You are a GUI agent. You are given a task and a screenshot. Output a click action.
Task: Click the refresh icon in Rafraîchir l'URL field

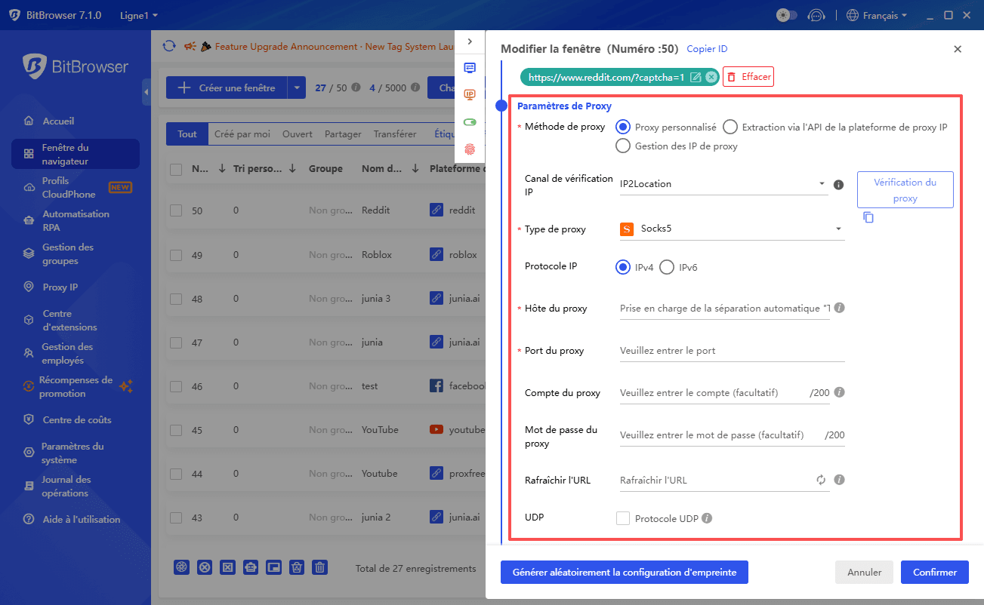(821, 480)
